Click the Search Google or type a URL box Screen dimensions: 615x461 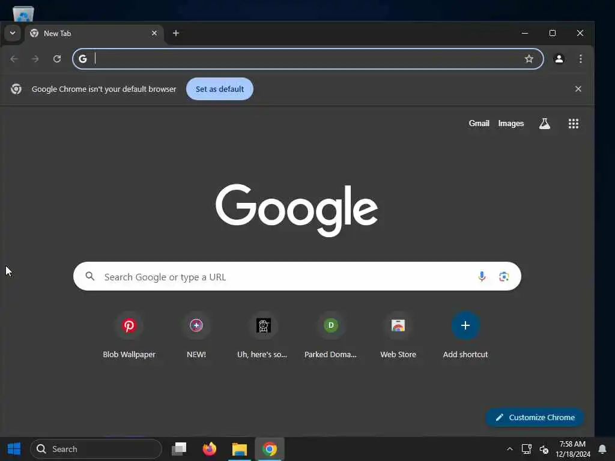[x=297, y=276]
